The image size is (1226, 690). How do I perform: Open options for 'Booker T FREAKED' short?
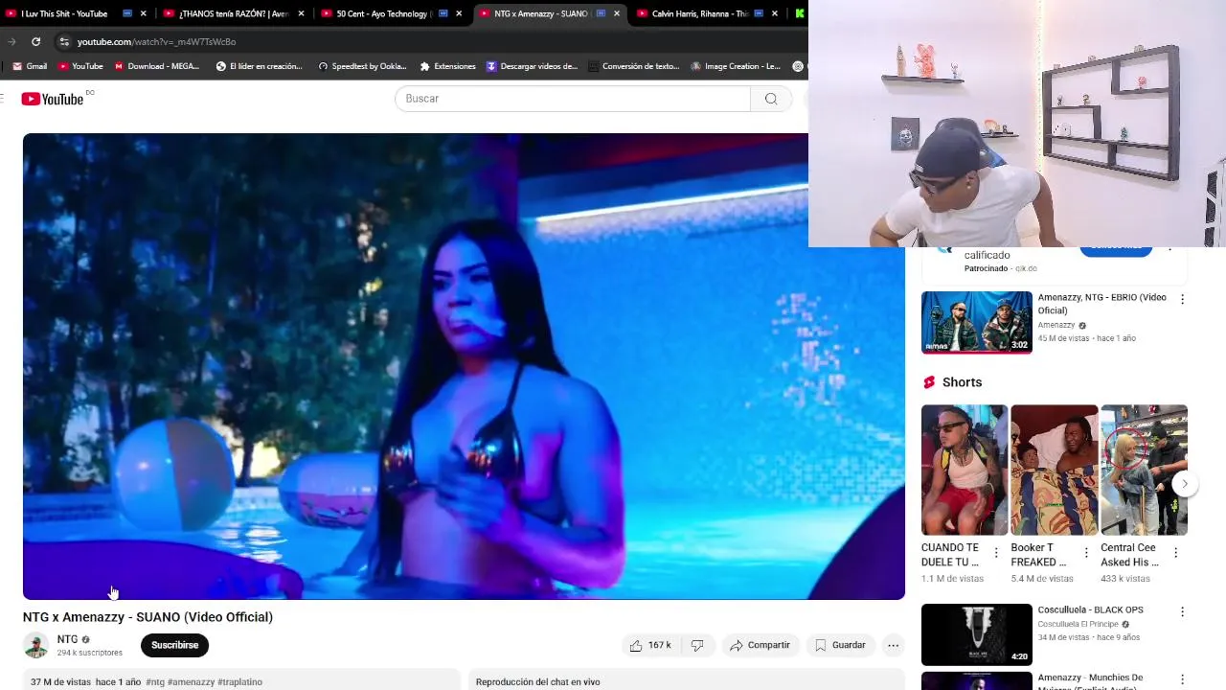pos(1086,553)
